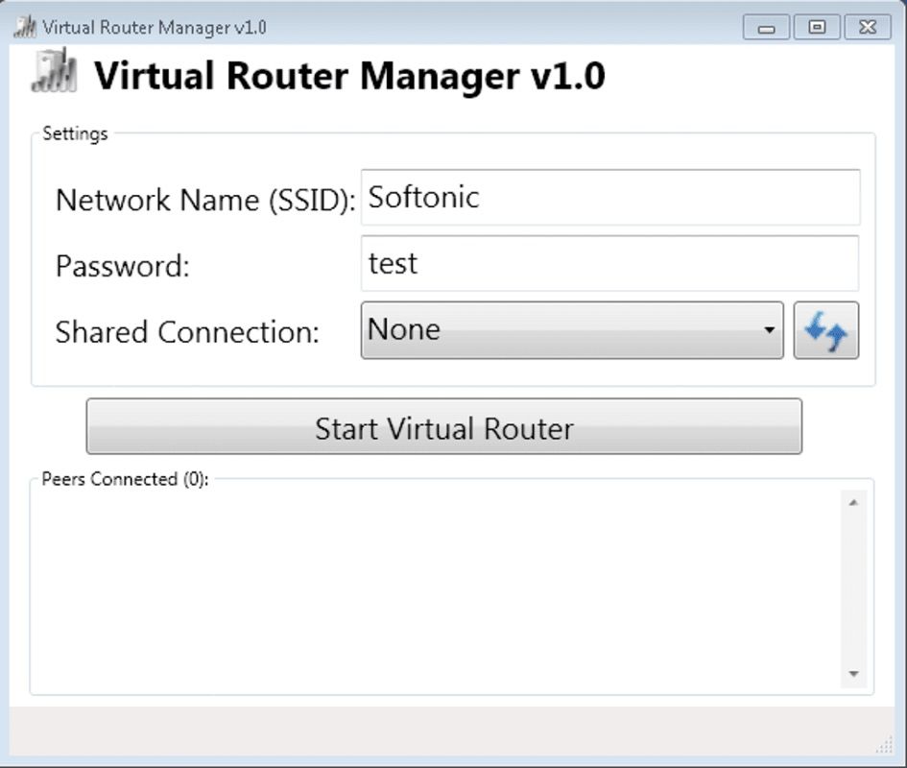Screen dimensions: 907x768
Task: Click the "Settings" group heading
Action: 75,133
